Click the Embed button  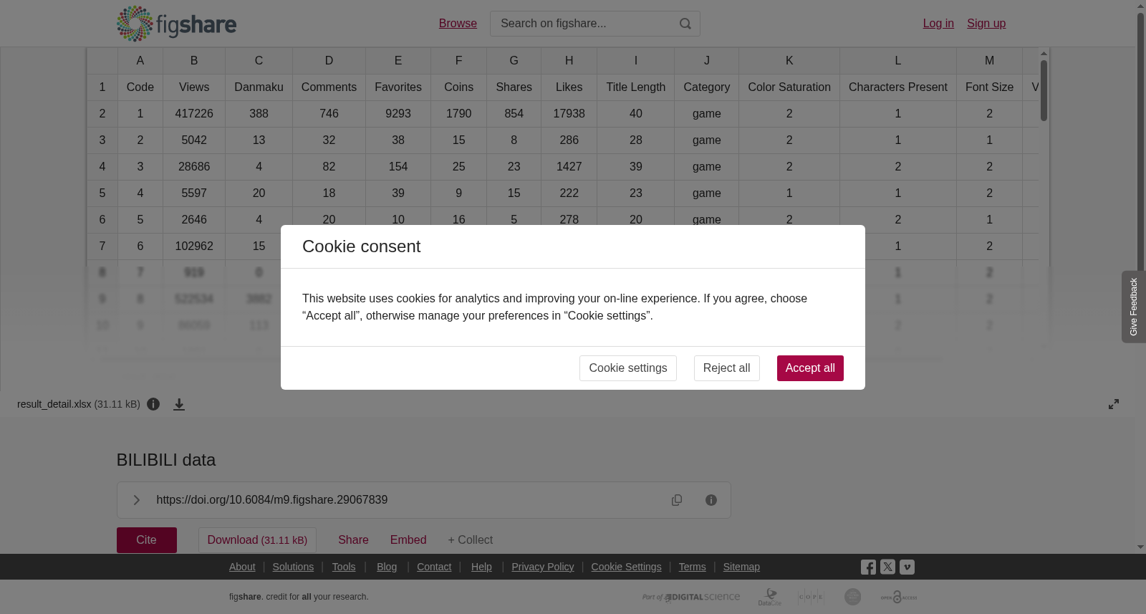pos(408,540)
